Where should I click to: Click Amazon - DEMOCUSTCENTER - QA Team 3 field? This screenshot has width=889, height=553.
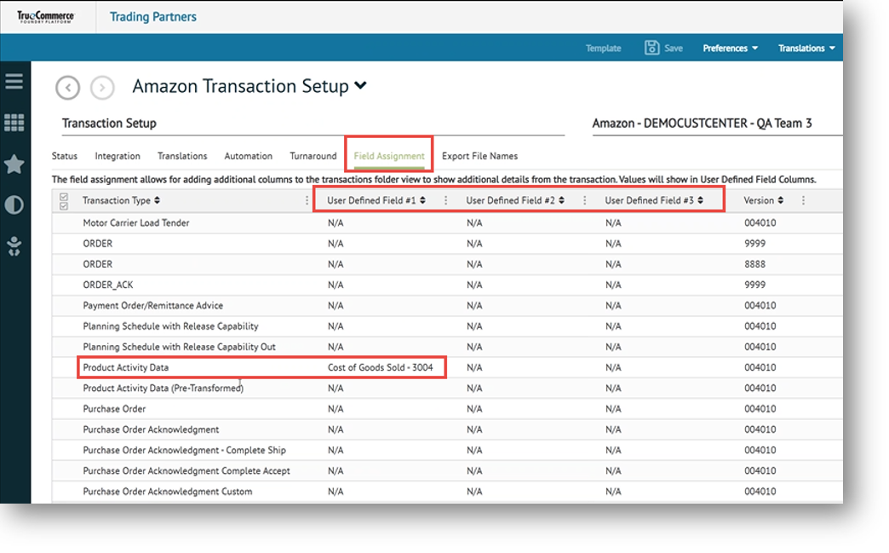(717, 124)
